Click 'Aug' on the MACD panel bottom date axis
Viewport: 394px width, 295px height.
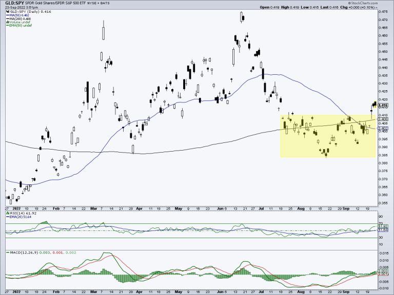301,292
